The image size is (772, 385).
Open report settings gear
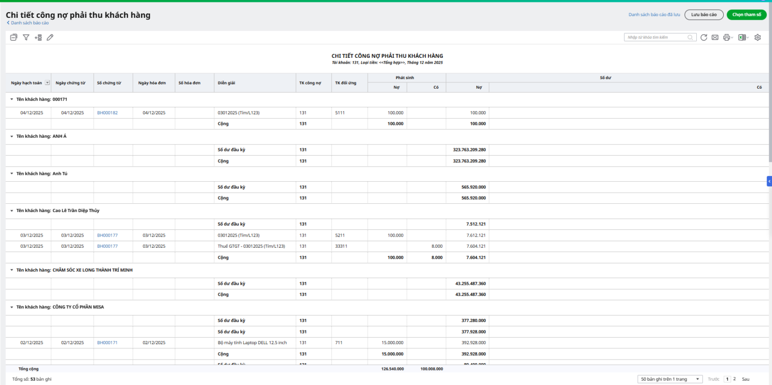click(x=758, y=37)
